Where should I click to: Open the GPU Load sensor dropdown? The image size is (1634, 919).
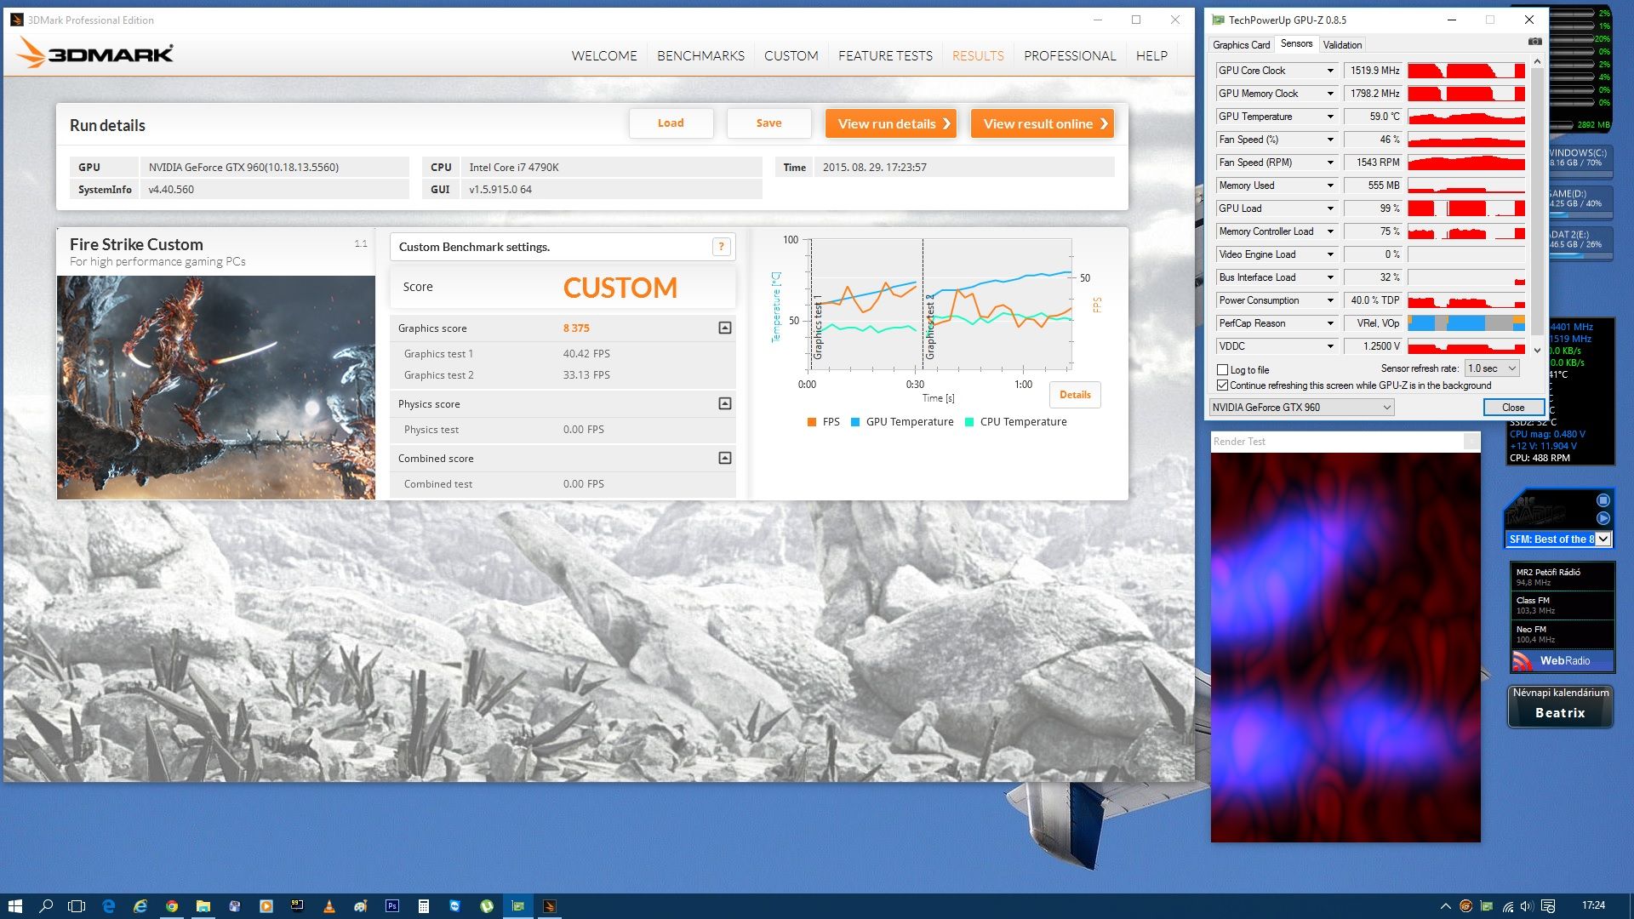pos(1330,208)
